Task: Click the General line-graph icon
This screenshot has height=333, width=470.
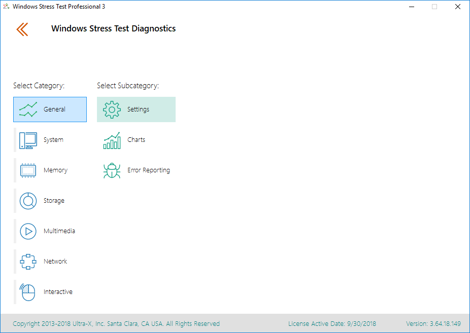Action: (28, 109)
